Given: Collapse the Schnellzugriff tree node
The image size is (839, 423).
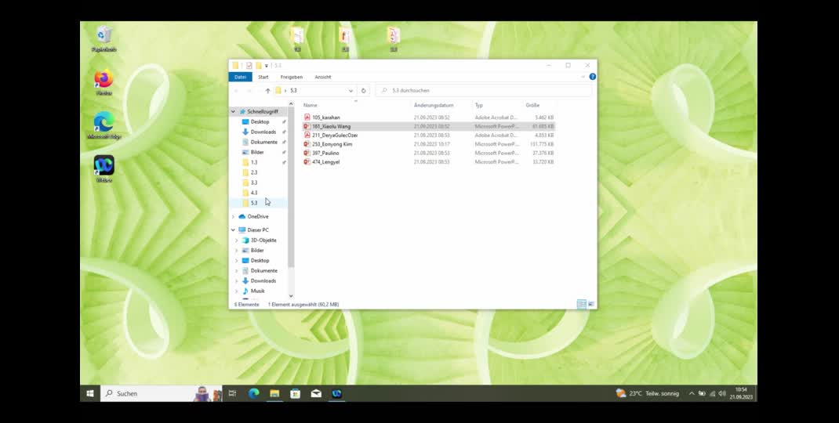Looking at the screenshot, I should [234, 112].
